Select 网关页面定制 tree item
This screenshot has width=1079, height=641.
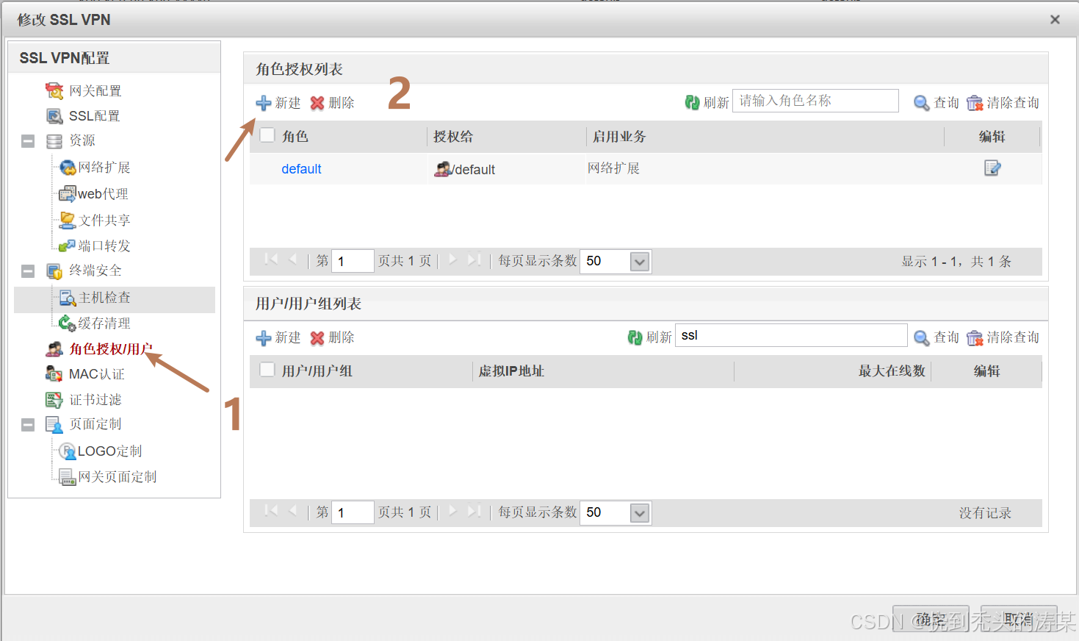[x=118, y=477]
